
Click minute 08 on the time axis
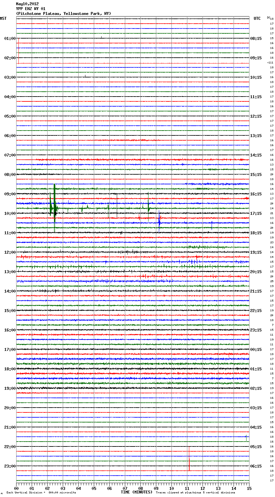pos(140,488)
